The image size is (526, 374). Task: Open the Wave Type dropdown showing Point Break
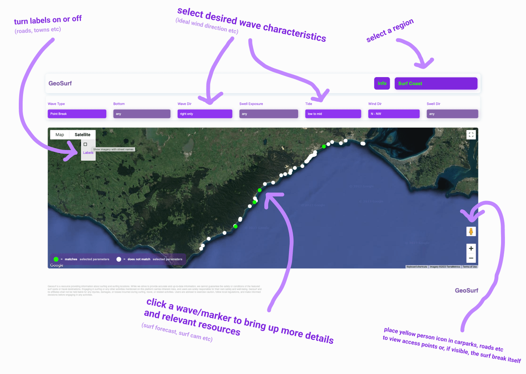click(x=77, y=114)
